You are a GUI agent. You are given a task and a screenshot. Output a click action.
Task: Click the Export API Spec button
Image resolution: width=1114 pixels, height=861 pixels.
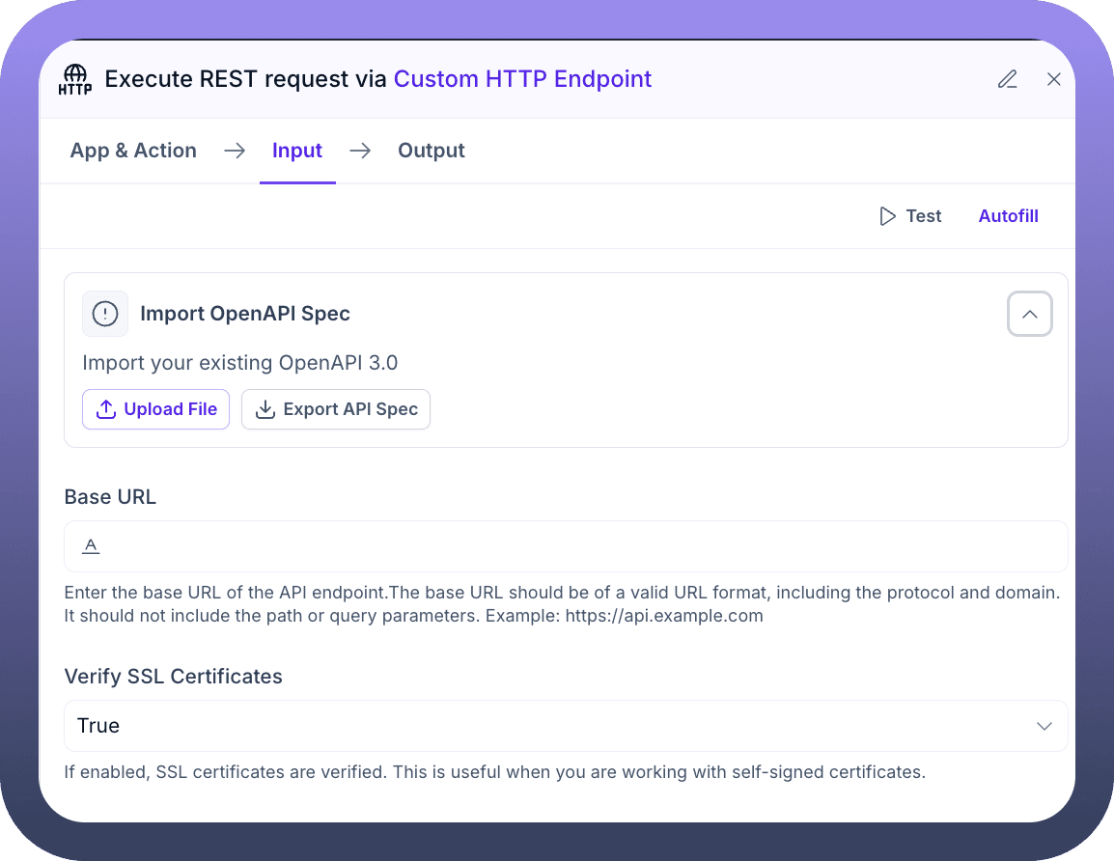coord(336,409)
